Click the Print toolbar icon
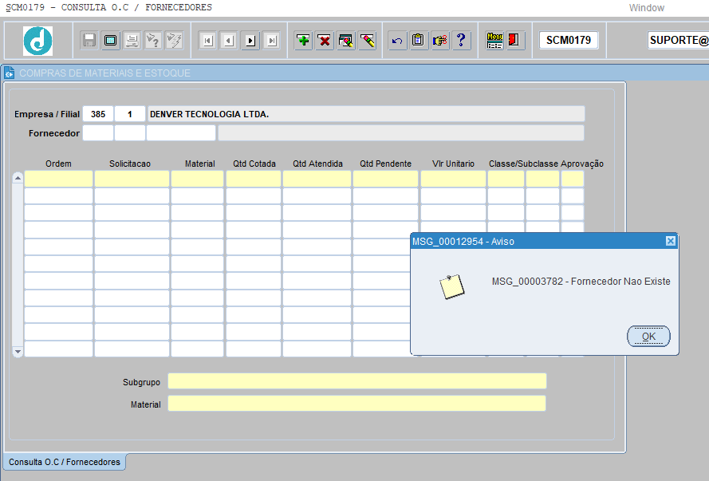Viewport: 709px width, 481px height. [x=132, y=40]
